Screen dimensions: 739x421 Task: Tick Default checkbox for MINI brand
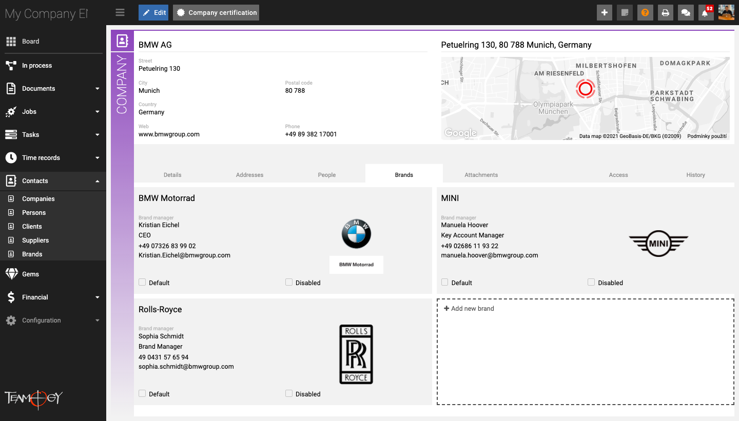pos(445,282)
